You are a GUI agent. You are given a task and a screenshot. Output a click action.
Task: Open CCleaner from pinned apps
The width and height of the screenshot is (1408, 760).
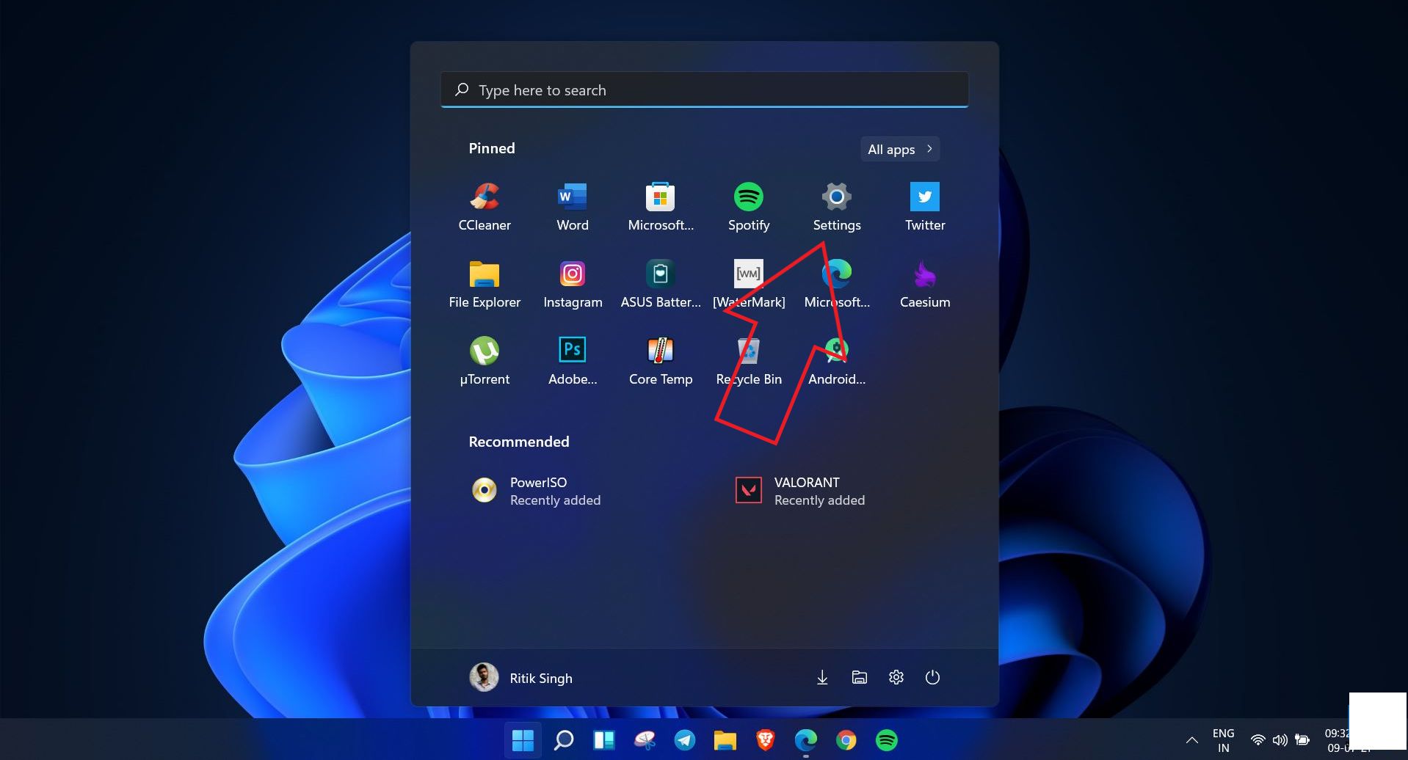coord(485,208)
